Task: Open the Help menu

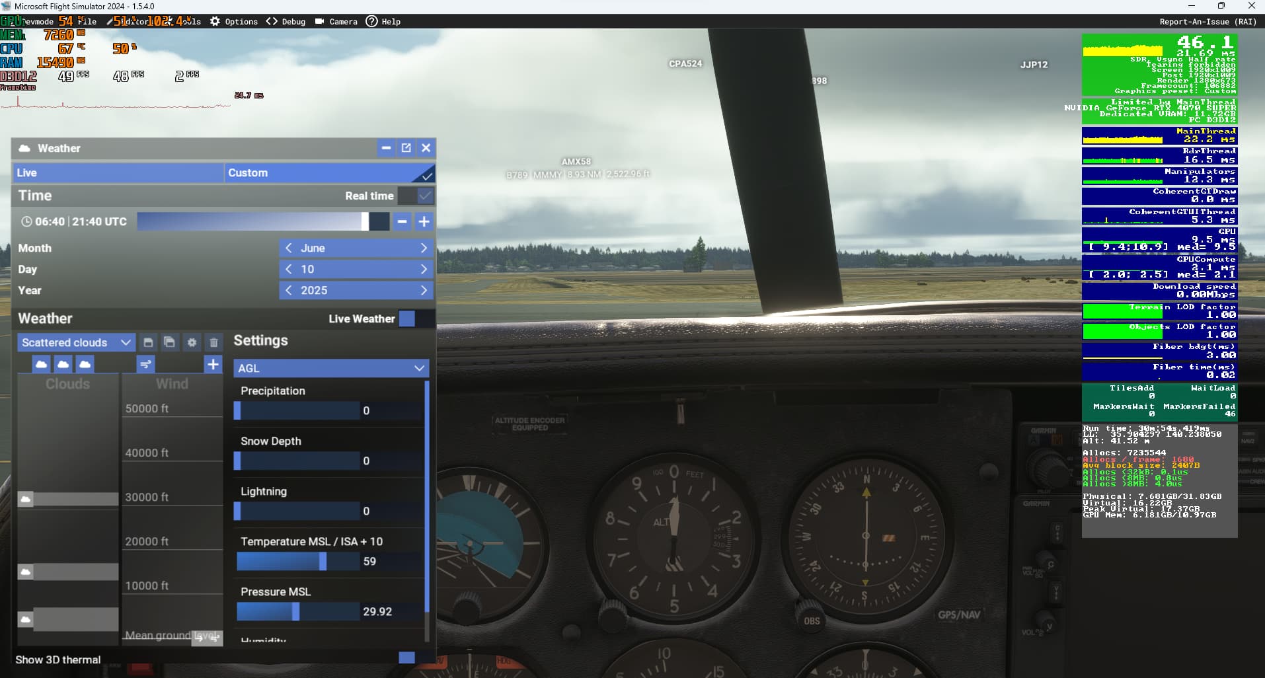Action: pos(383,21)
